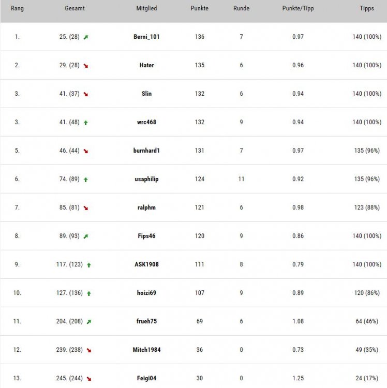This screenshot has height=388, width=387.
Task: Click green up arrow in ASK1908 row
Action: pyautogui.click(x=89, y=265)
